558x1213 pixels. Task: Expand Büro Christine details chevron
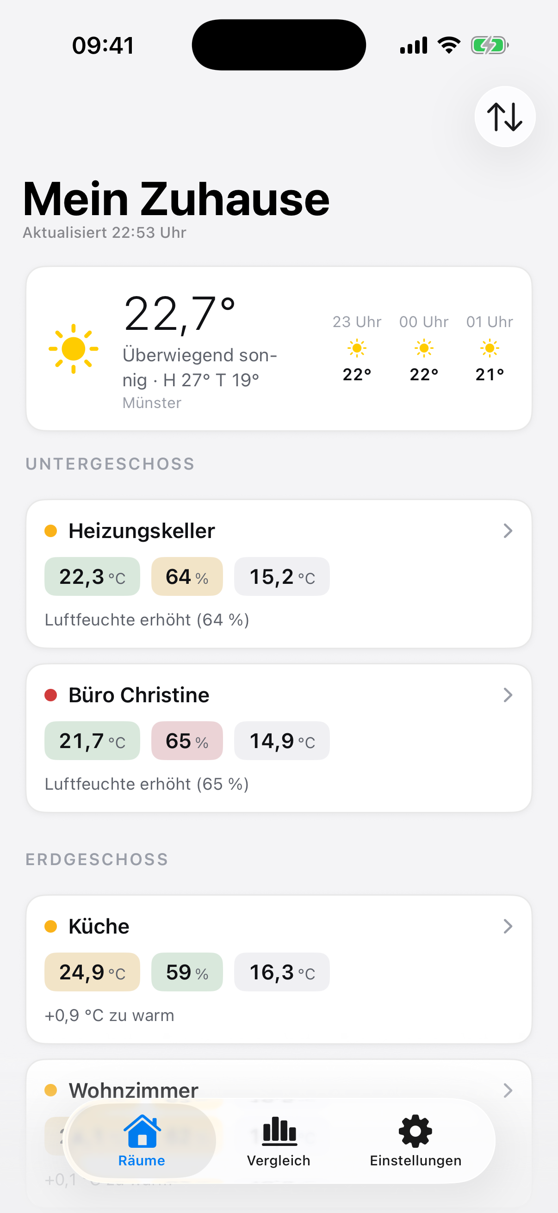[508, 695]
